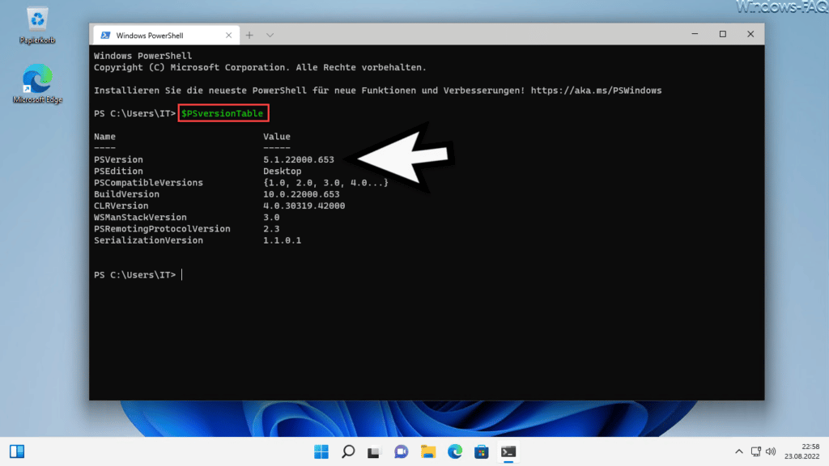Select the SerializationVersion value 1.1.0.1
829x466 pixels.
(x=283, y=240)
